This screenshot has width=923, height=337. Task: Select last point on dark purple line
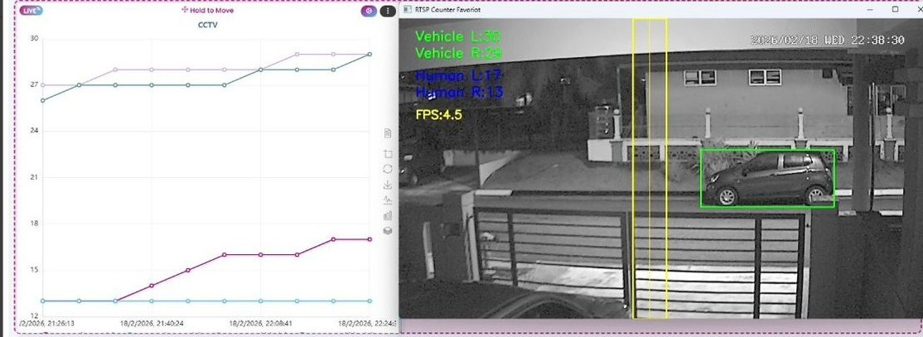click(370, 239)
